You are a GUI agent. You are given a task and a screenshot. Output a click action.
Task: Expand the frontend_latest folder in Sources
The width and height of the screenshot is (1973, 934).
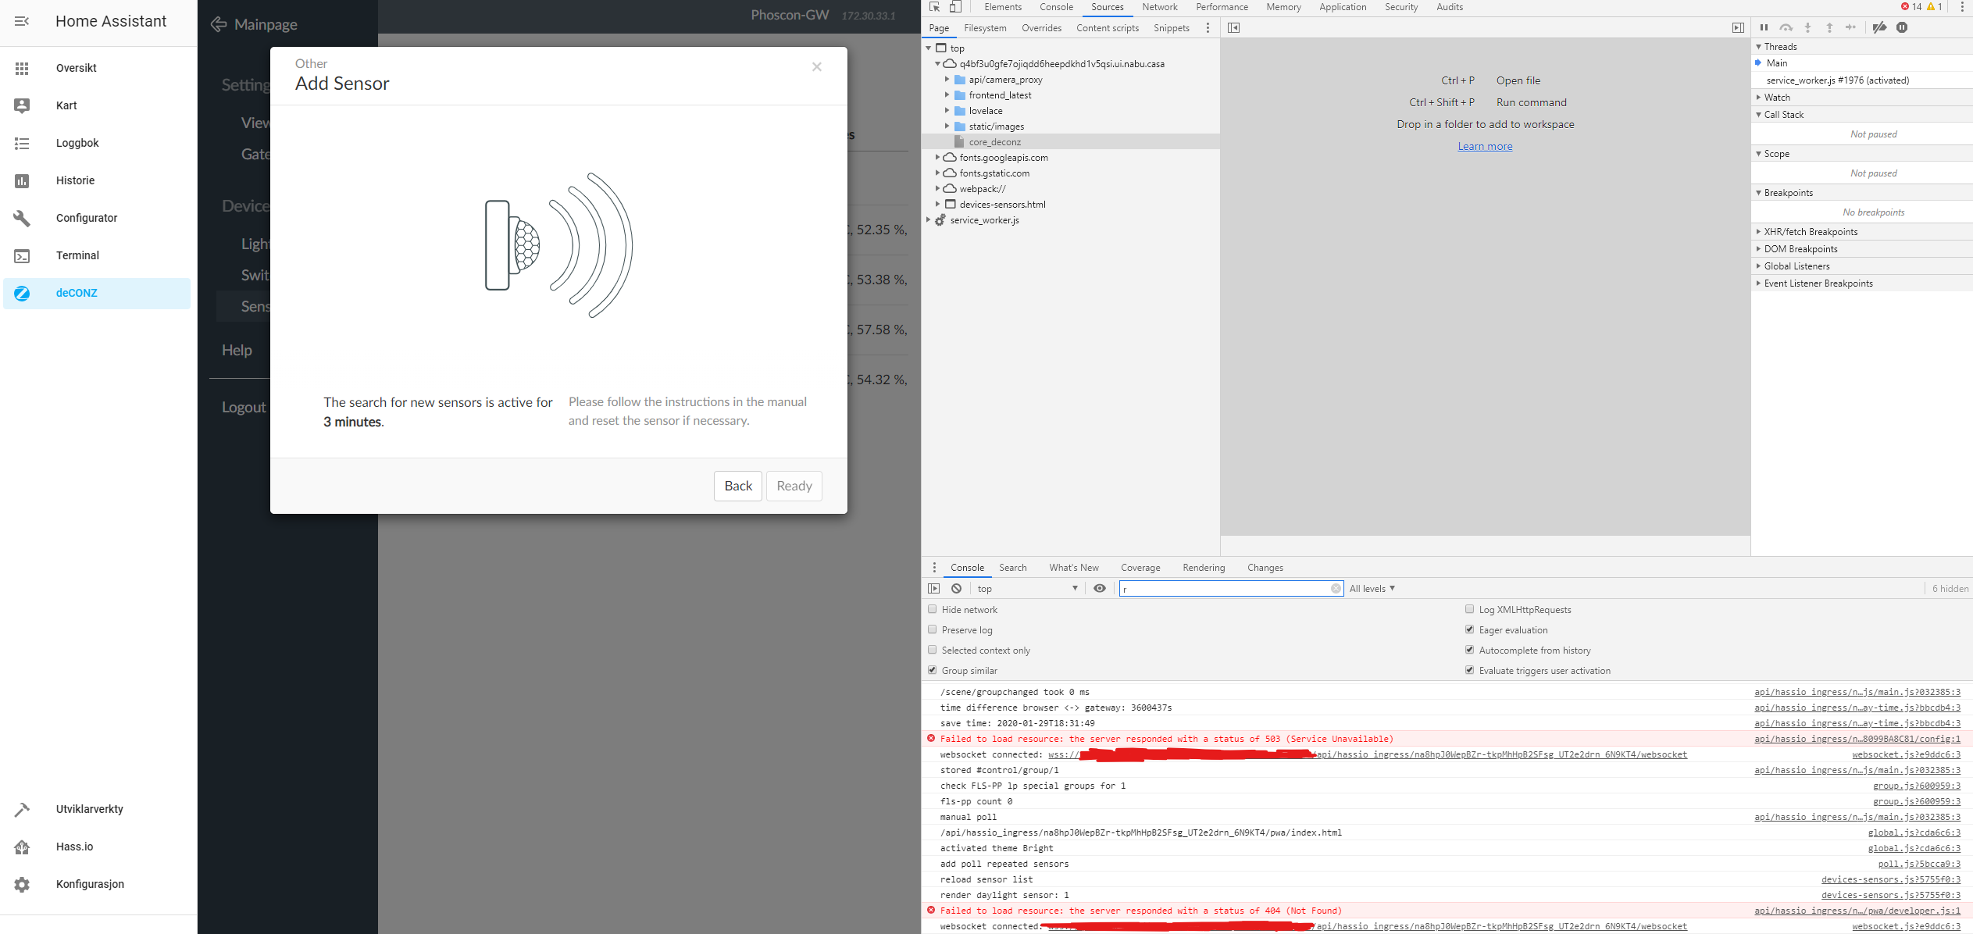tap(947, 94)
